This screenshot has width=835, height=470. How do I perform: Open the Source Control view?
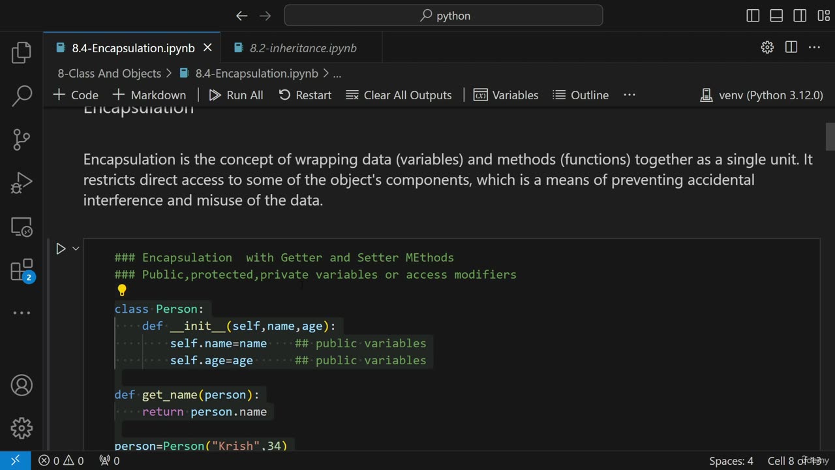pyautogui.click(x=22, y=139)
